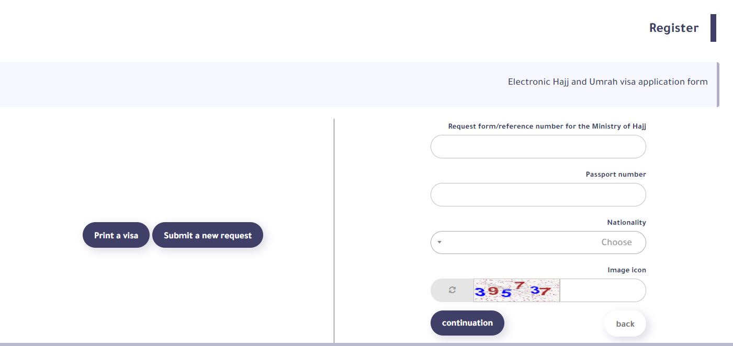Click the Image icon label
The width and height of the screenshot is (733, 346).
(626, 270)
